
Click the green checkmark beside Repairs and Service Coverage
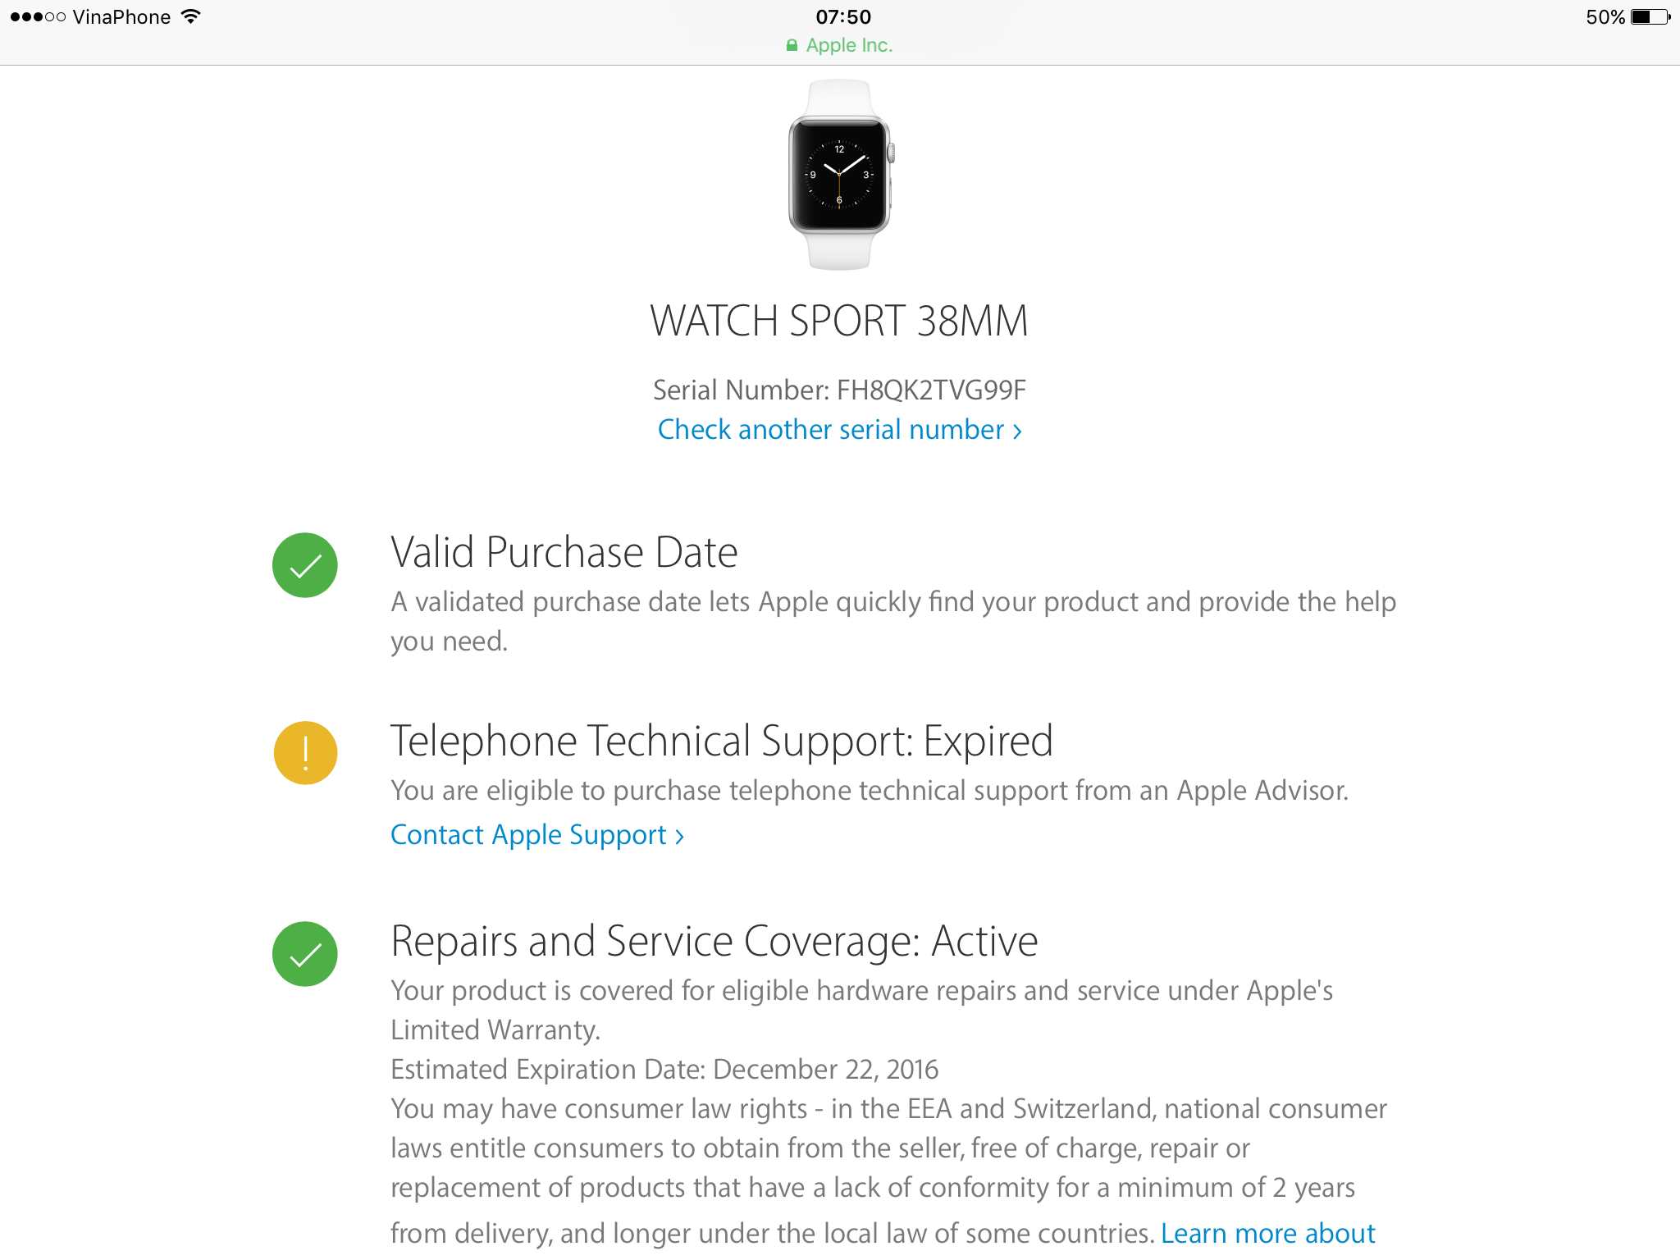click(305, 954)
